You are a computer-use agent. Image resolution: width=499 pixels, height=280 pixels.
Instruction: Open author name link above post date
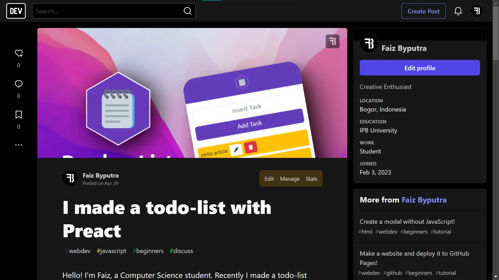point(101,176)
